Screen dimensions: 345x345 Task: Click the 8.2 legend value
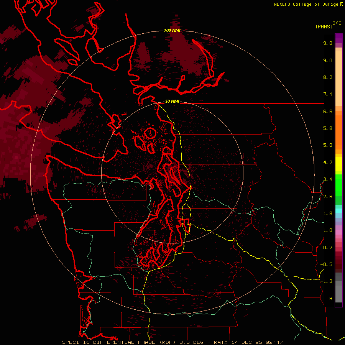[x=328, y=77]
